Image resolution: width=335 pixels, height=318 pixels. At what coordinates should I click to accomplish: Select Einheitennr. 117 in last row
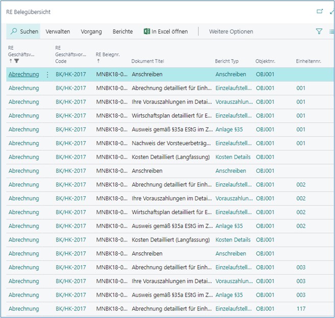click(301, 308)
